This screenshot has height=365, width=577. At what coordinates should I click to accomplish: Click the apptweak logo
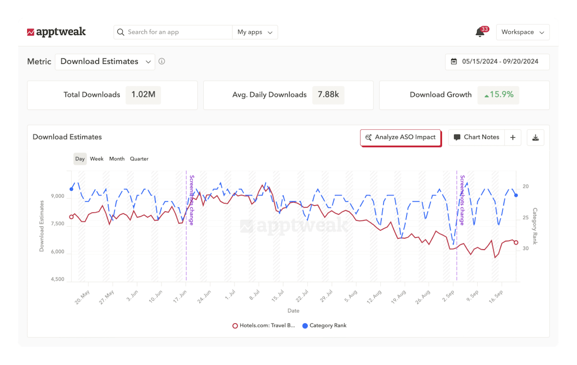point(57,32)
